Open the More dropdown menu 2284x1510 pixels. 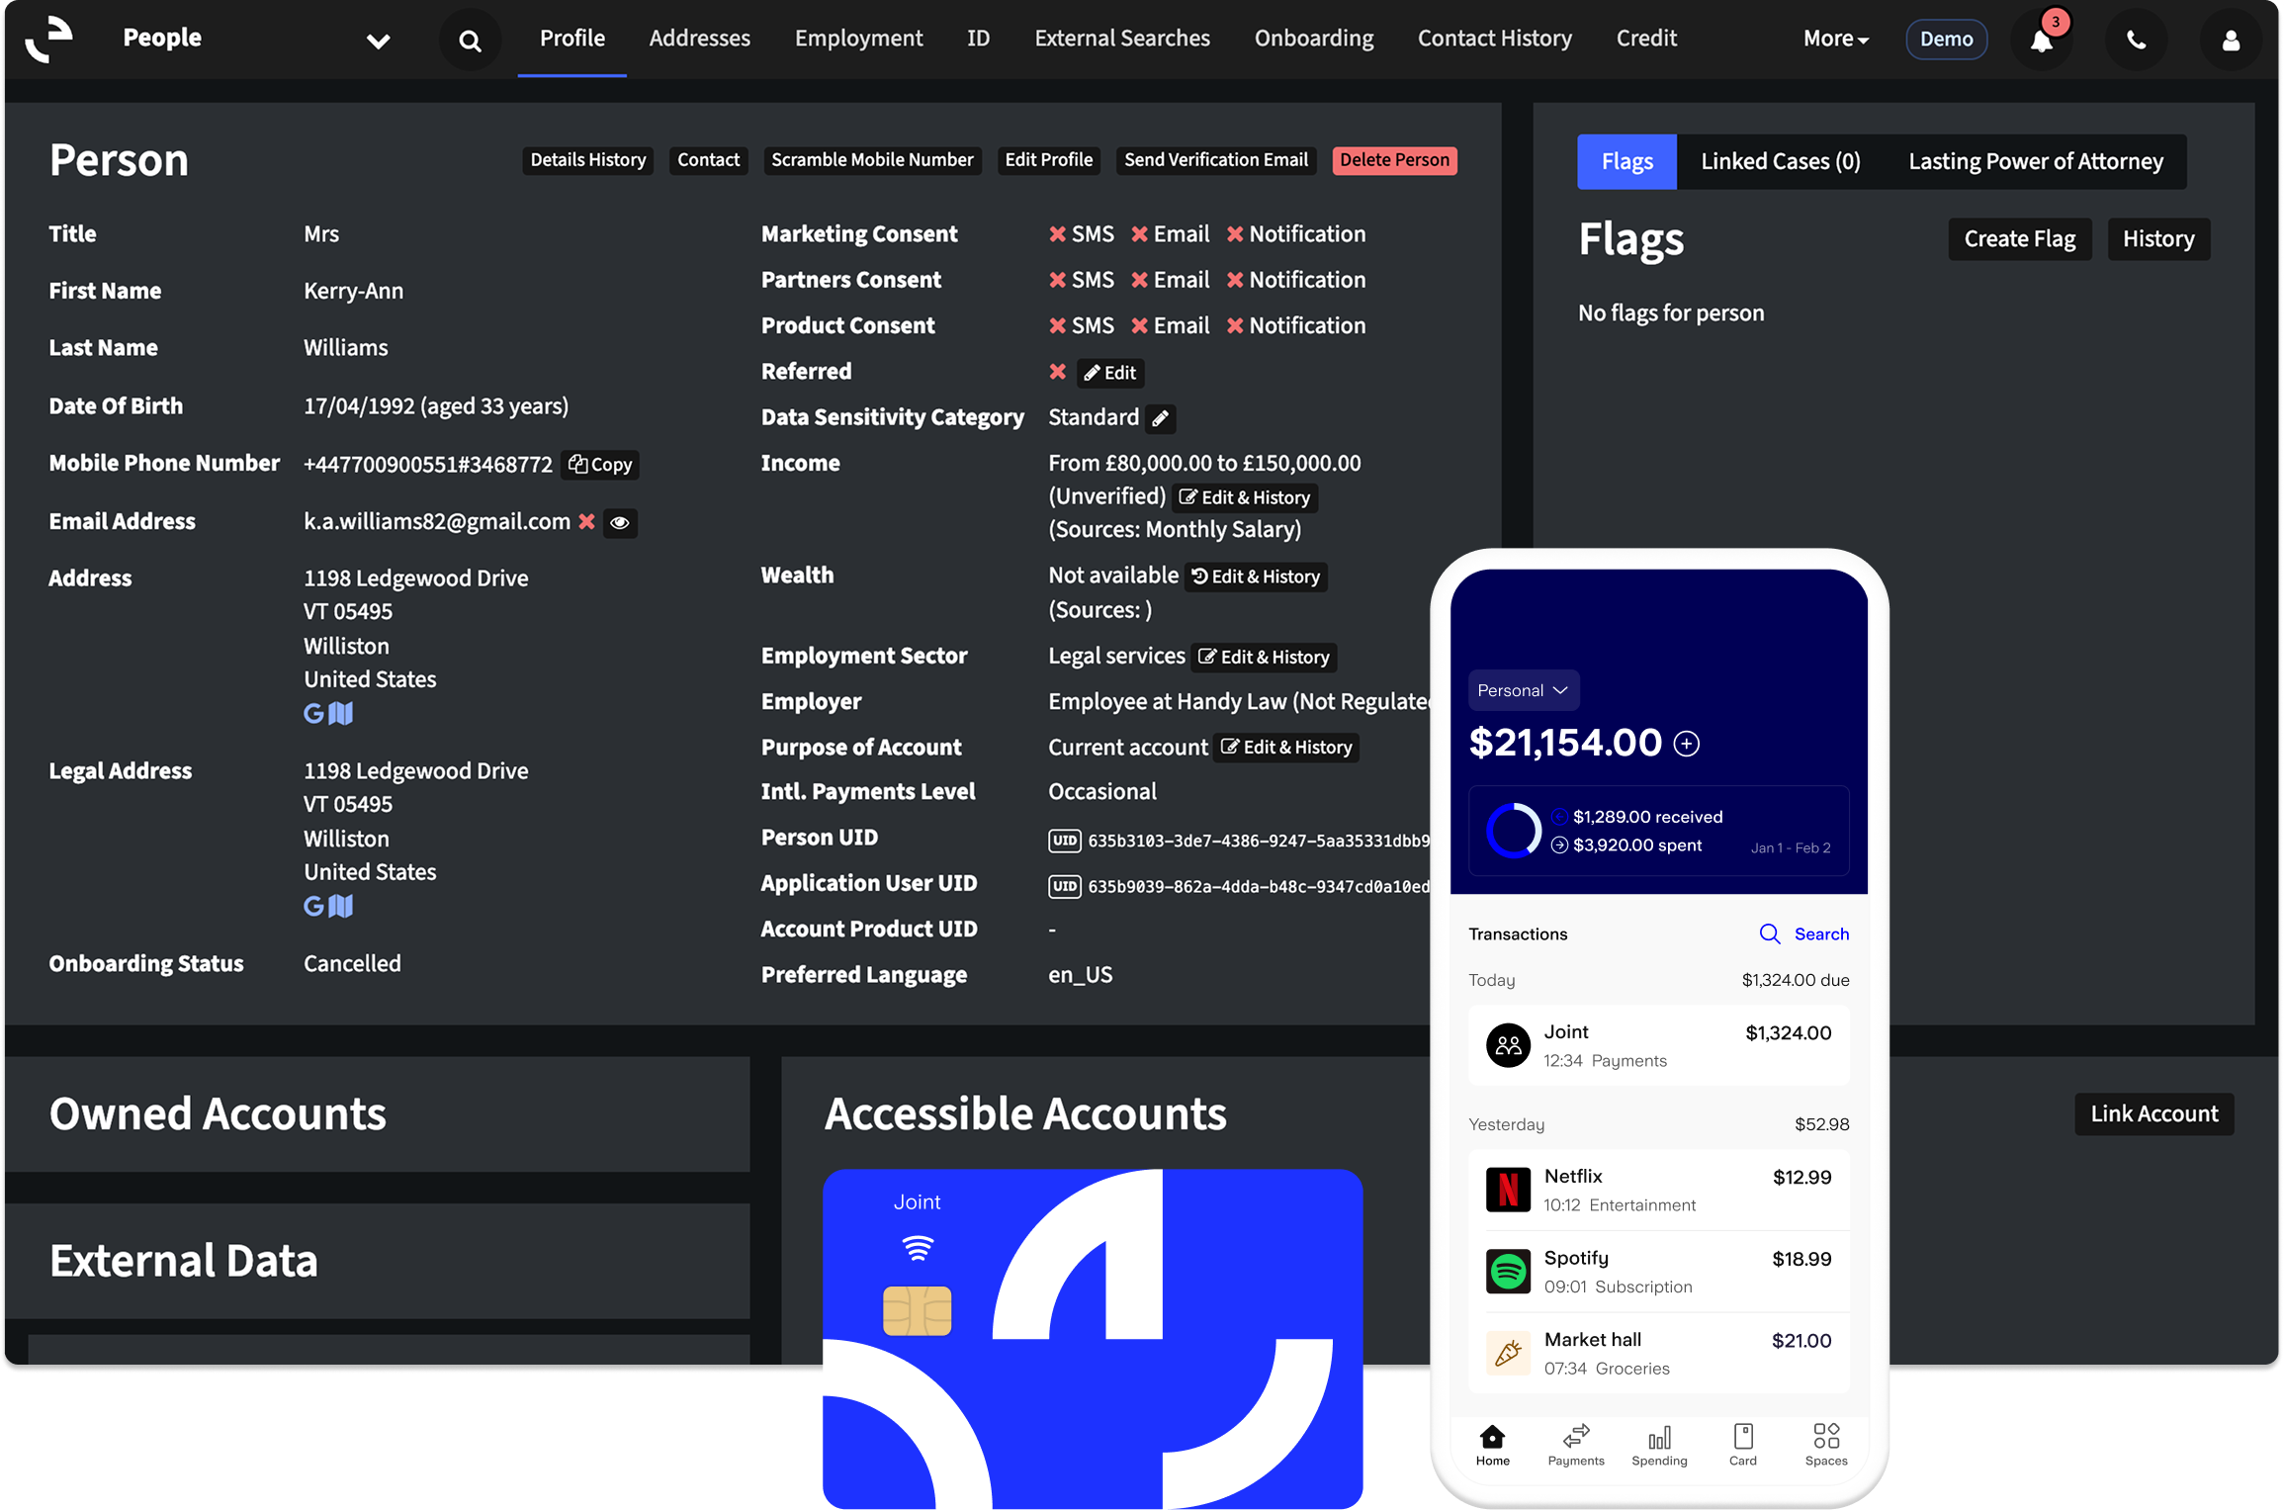coord(1834,39)
